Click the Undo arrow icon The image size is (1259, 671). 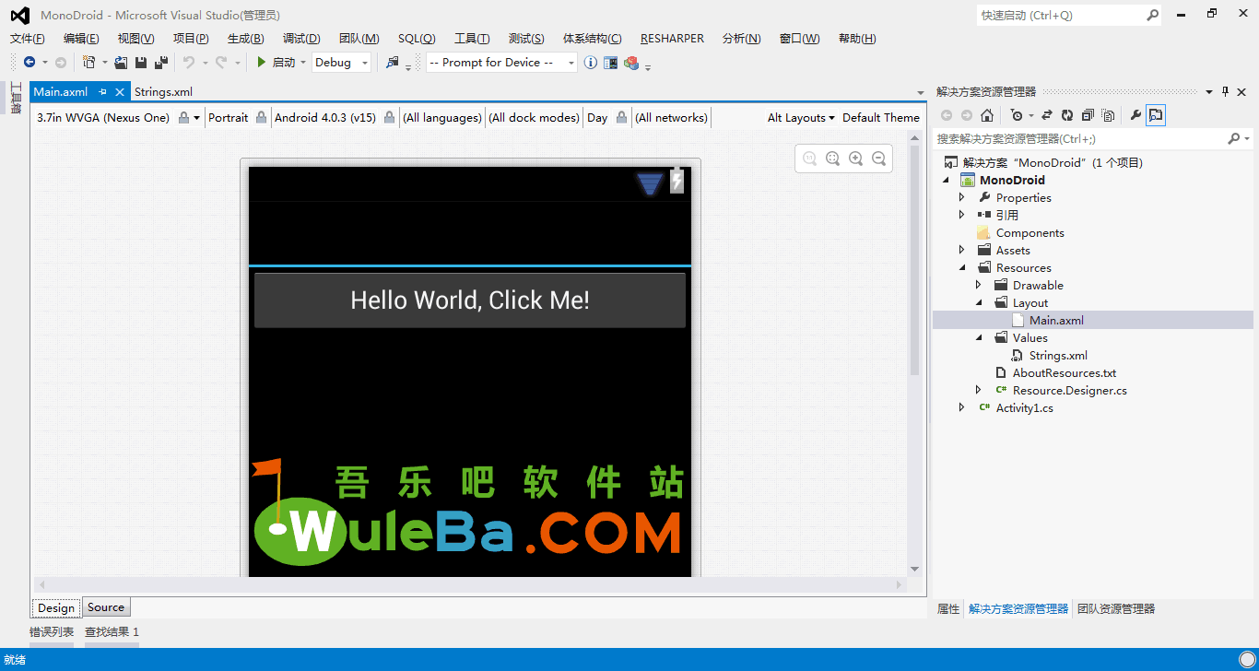[x=188, y=62]
